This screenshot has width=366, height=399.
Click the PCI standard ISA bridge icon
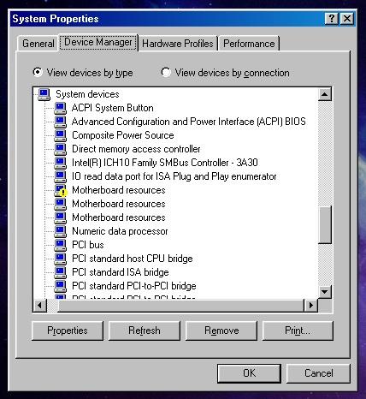click(x=60, y=272)
